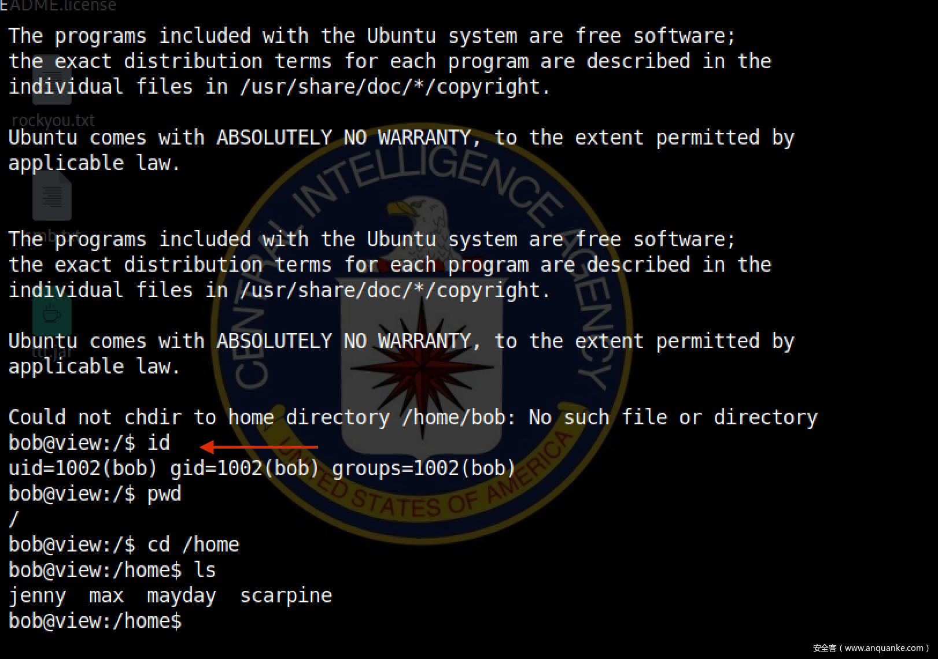Viewport: 938px width, 659px height.
Task: Click the "cd /home" command
Action: (x=193, y=545)
